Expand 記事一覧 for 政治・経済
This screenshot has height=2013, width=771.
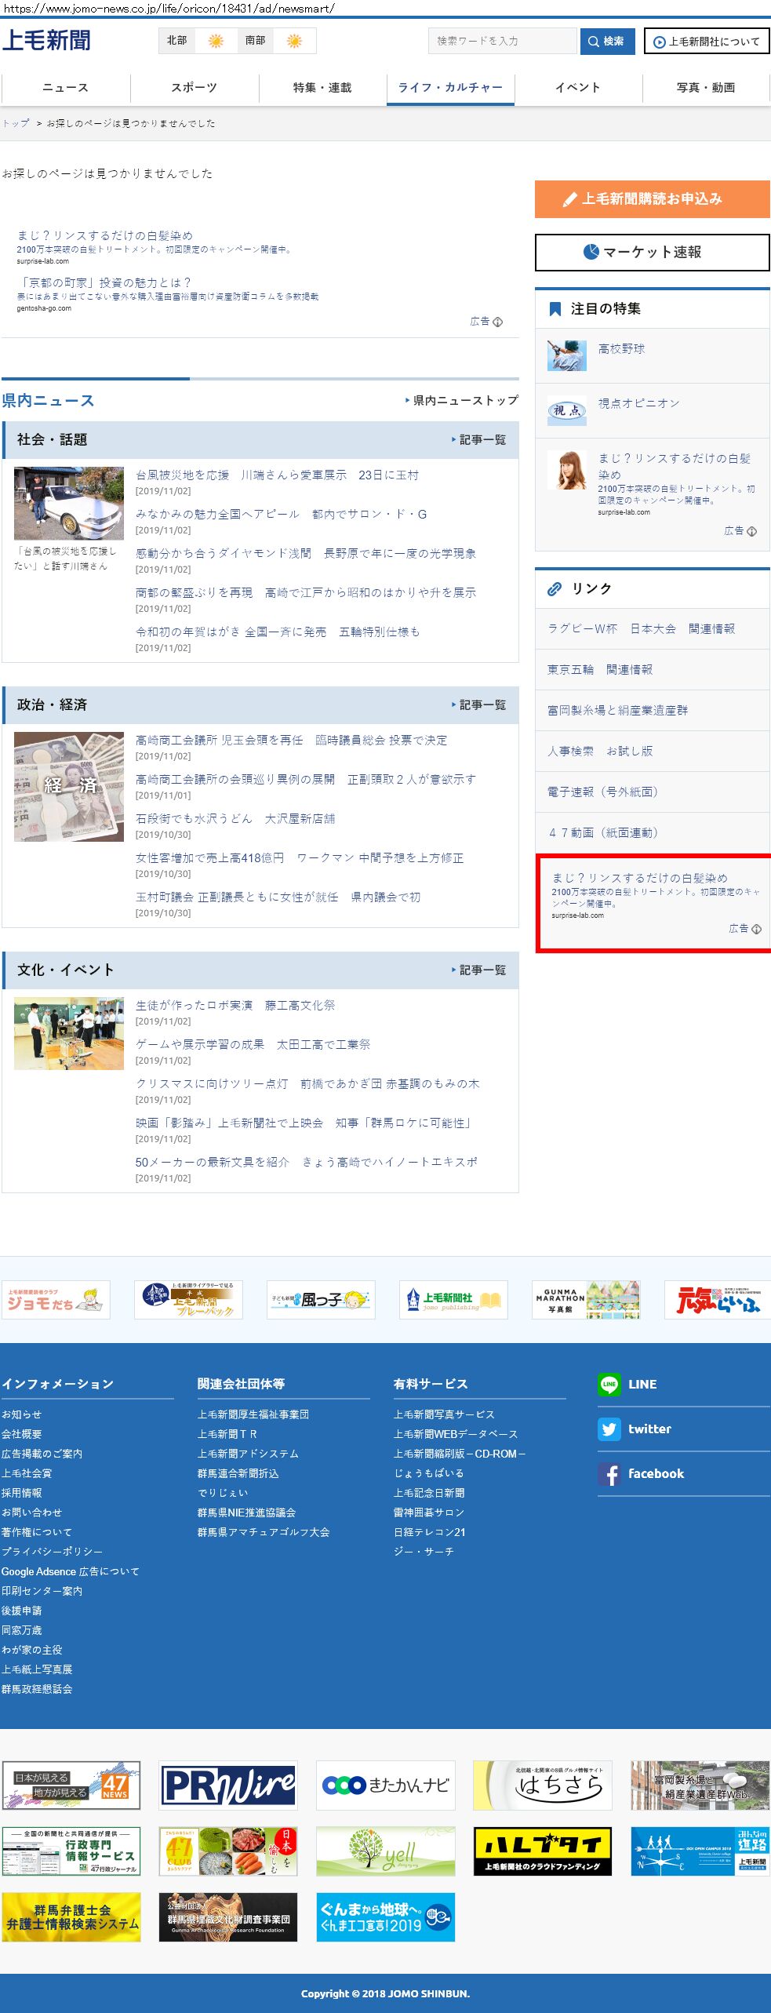[x=479, y=705]
